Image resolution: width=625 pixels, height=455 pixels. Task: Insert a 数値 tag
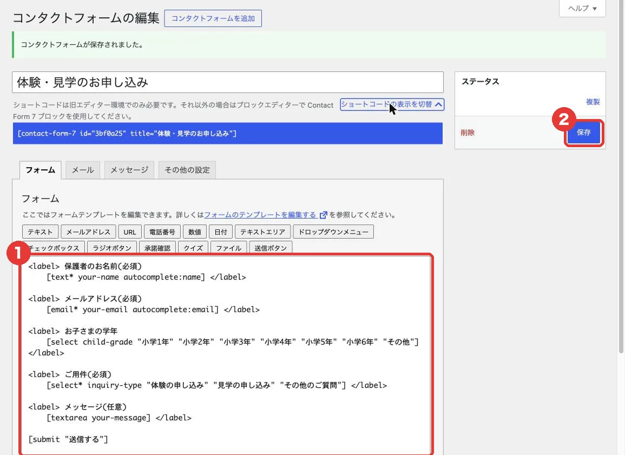[194, 232]
